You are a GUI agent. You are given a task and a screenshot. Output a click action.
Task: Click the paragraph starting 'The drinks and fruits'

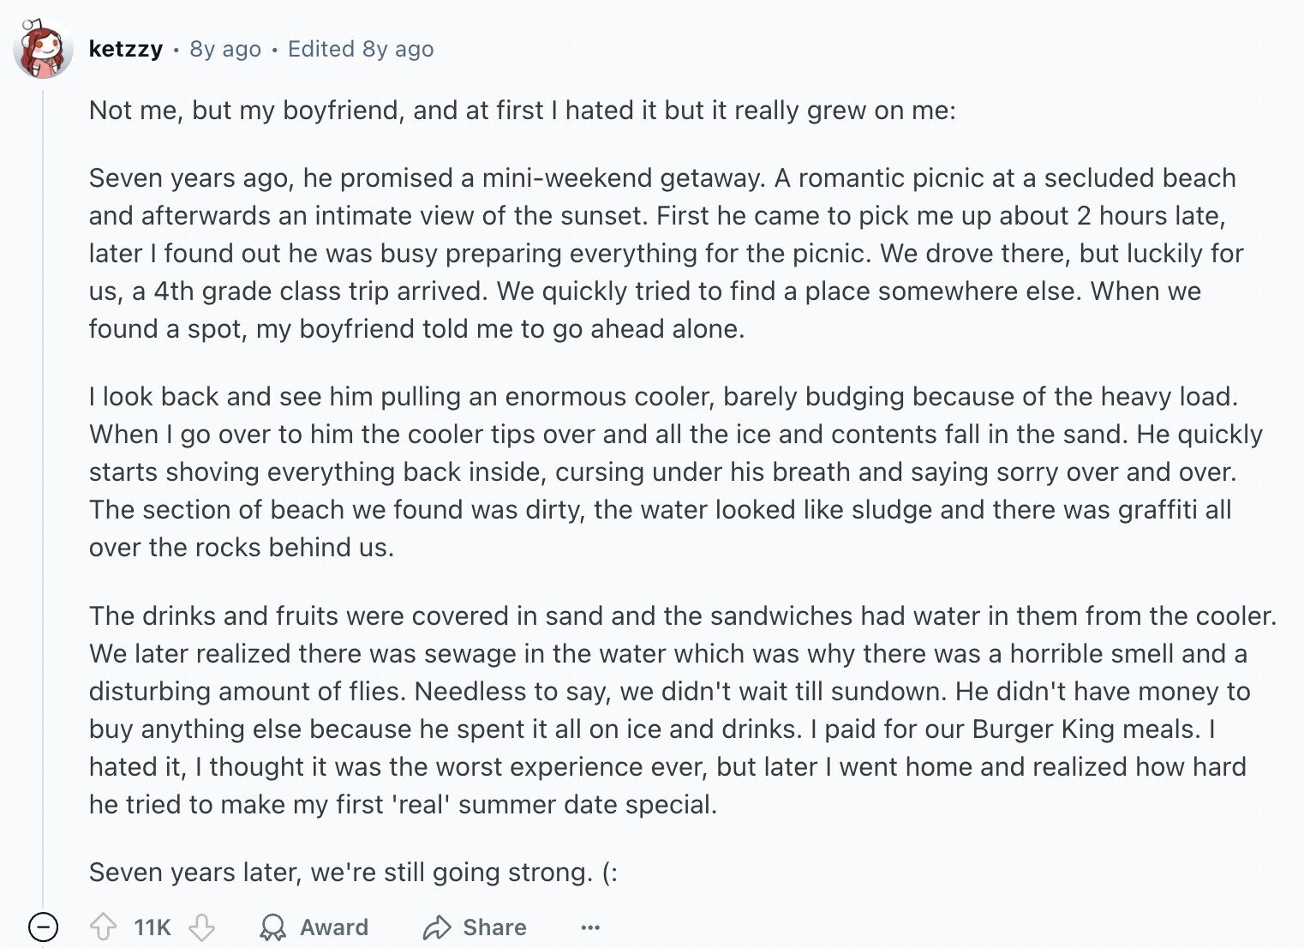tap(683, 710)
